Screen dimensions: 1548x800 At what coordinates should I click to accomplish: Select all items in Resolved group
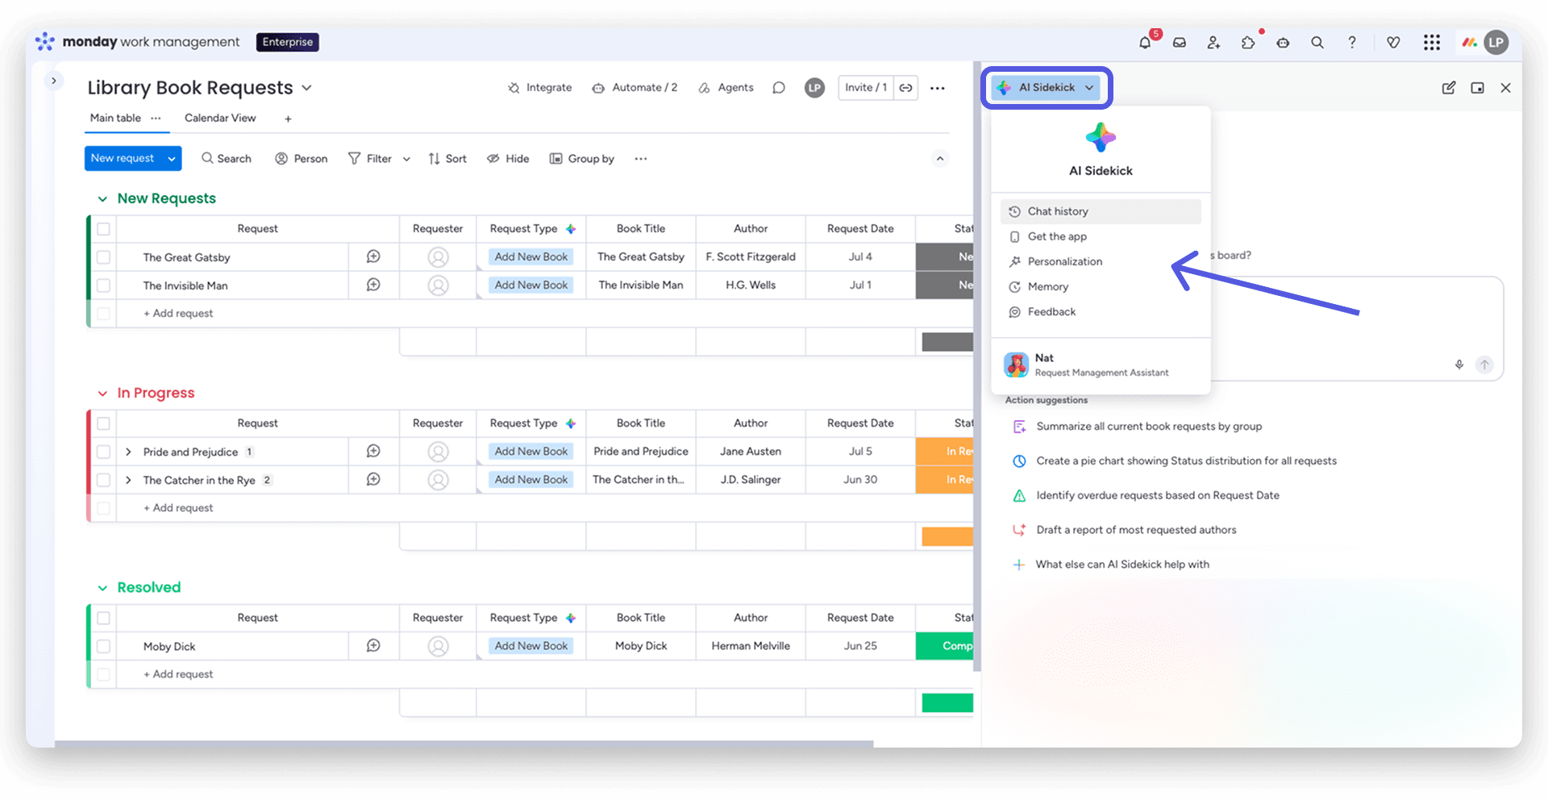(103, 618)
